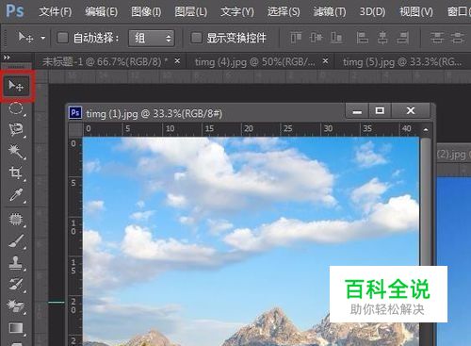Click align bottom edges icon
The width and height of the screenshot is (471, 346).
coord(336,38)
